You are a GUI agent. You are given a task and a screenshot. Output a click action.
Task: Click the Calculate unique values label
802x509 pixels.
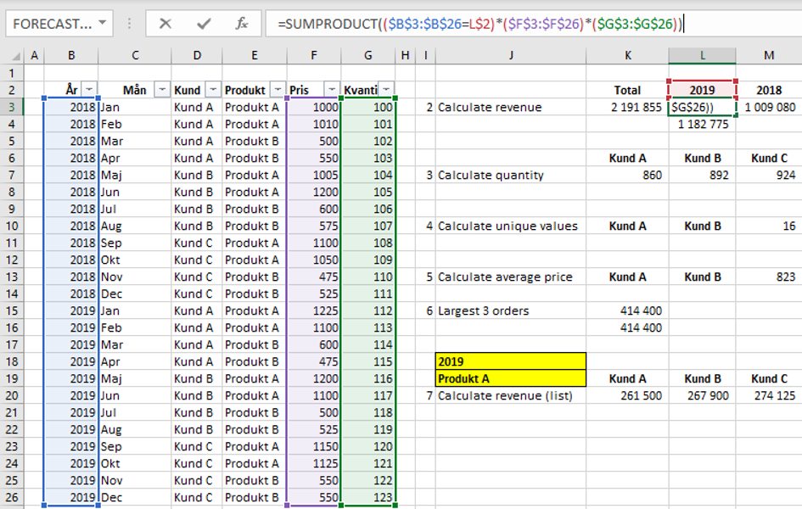[508, 226]
